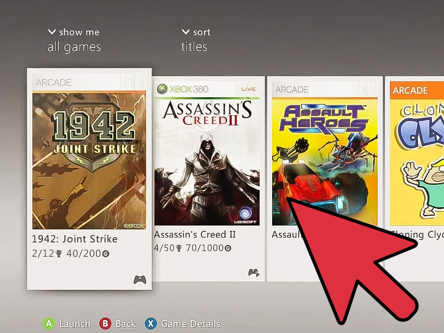Click controller icon on Assassin's Creed II card
The image size is (444, 333).
coord(254,272)
